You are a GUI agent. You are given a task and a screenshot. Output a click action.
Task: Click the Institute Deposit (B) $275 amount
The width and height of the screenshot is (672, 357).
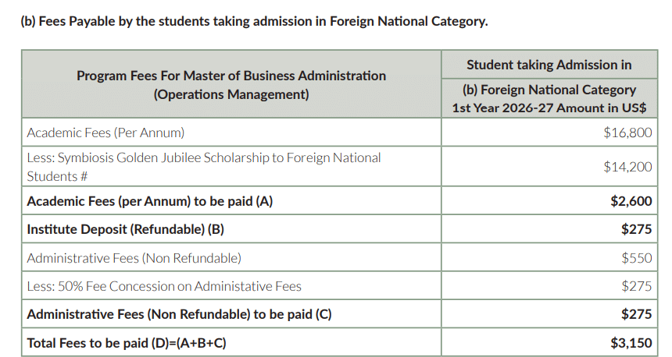tap(636, 229)
